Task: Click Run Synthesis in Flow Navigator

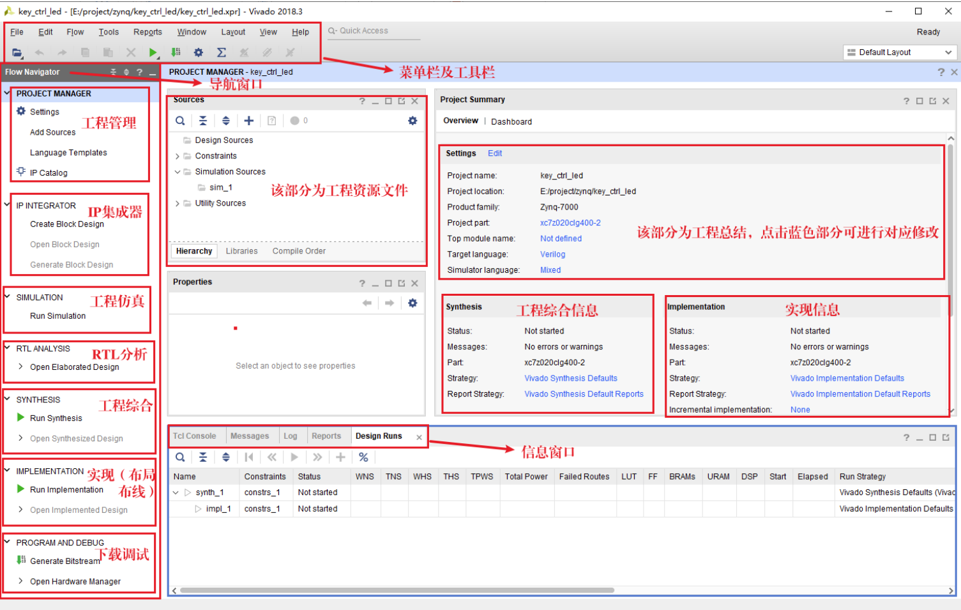Action: (x=56, y=418)
